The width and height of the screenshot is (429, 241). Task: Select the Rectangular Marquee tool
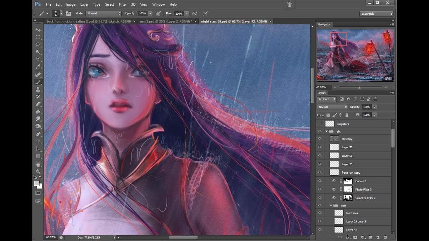(x=38, y=37)
